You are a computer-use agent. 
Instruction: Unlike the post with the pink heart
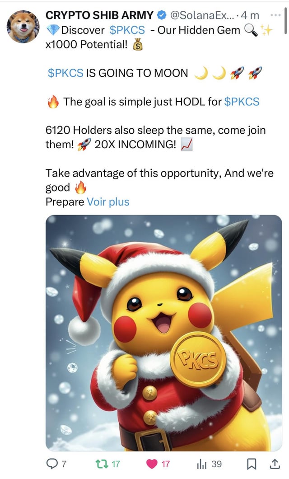152,464
